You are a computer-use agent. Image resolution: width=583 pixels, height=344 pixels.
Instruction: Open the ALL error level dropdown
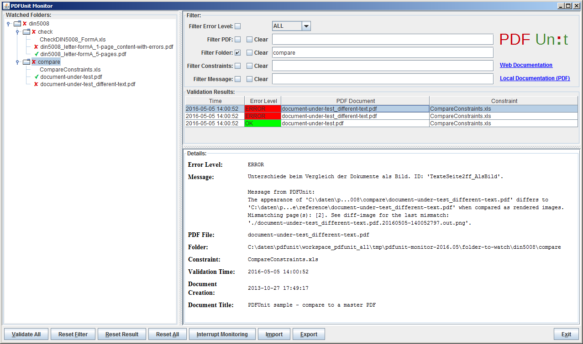(x=306, y=26)
